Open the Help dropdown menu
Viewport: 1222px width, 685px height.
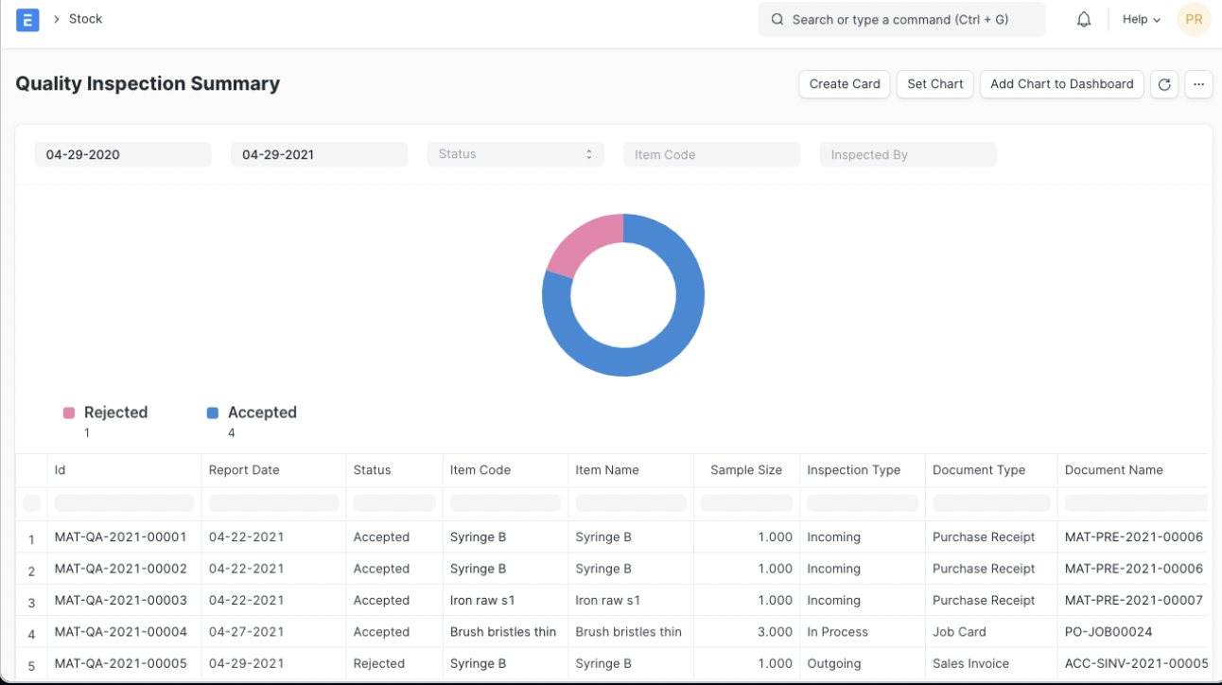(x=1141, y=20)
